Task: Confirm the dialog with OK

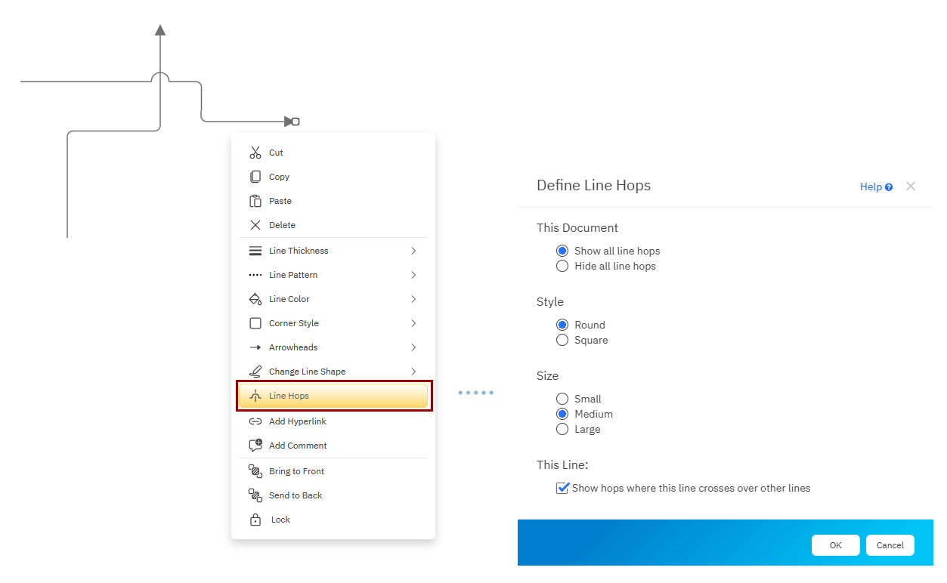Action: point(835,544)
